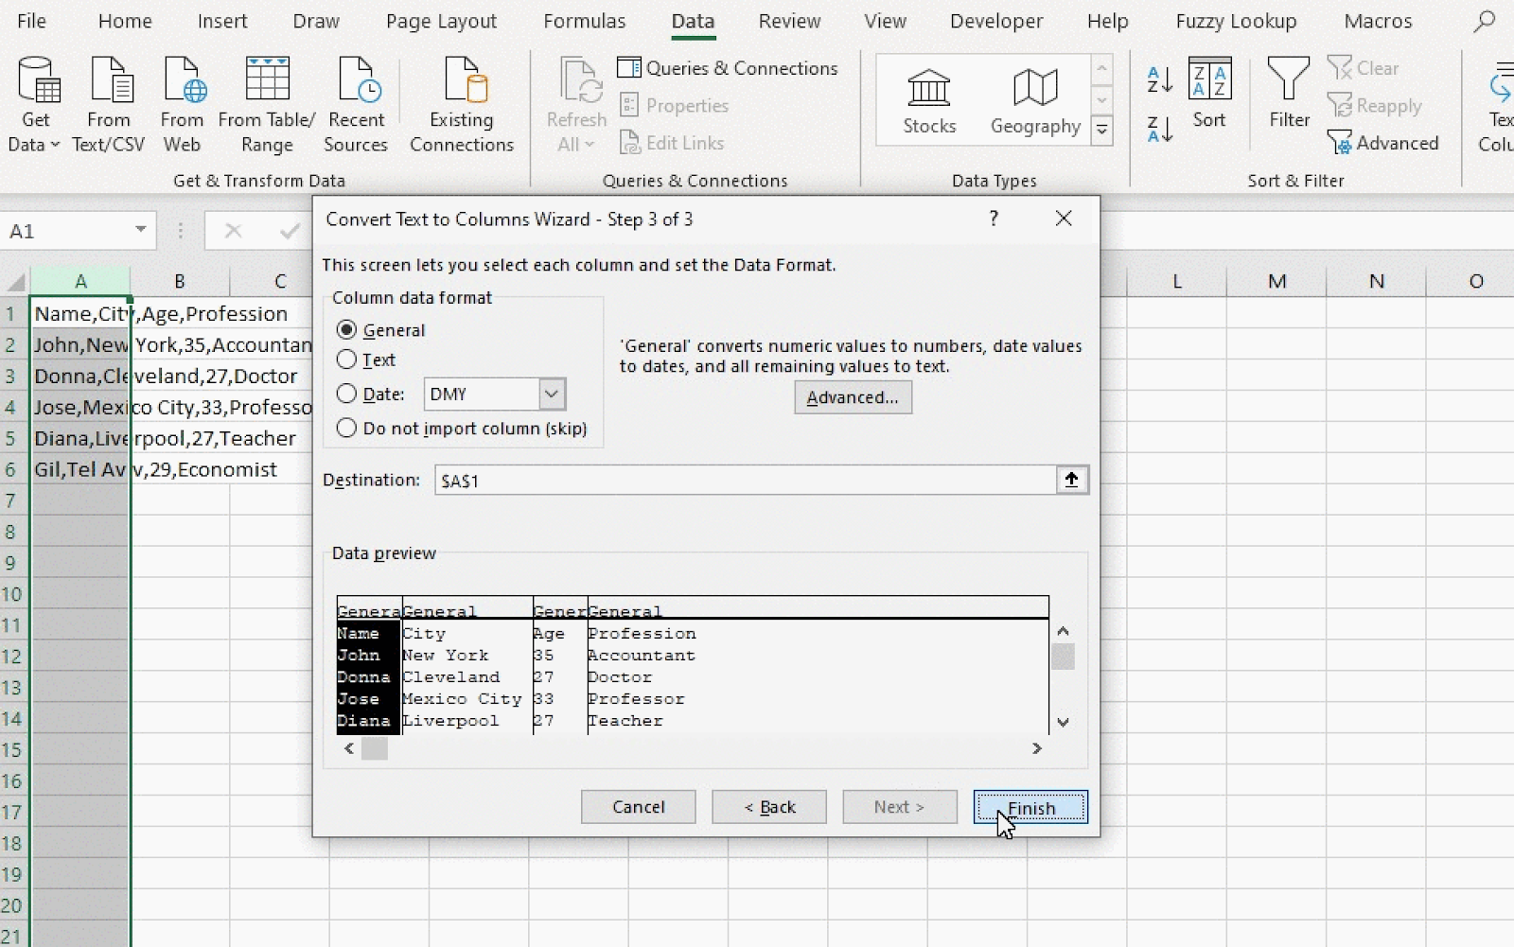Choose the Date format option

pyautogui.click(x=347, y=395)
